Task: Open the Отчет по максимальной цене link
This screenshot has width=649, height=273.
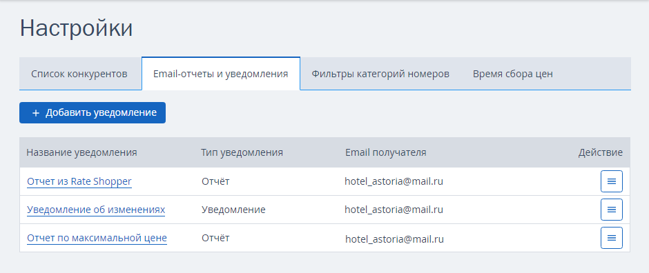Action: (97, 238)
